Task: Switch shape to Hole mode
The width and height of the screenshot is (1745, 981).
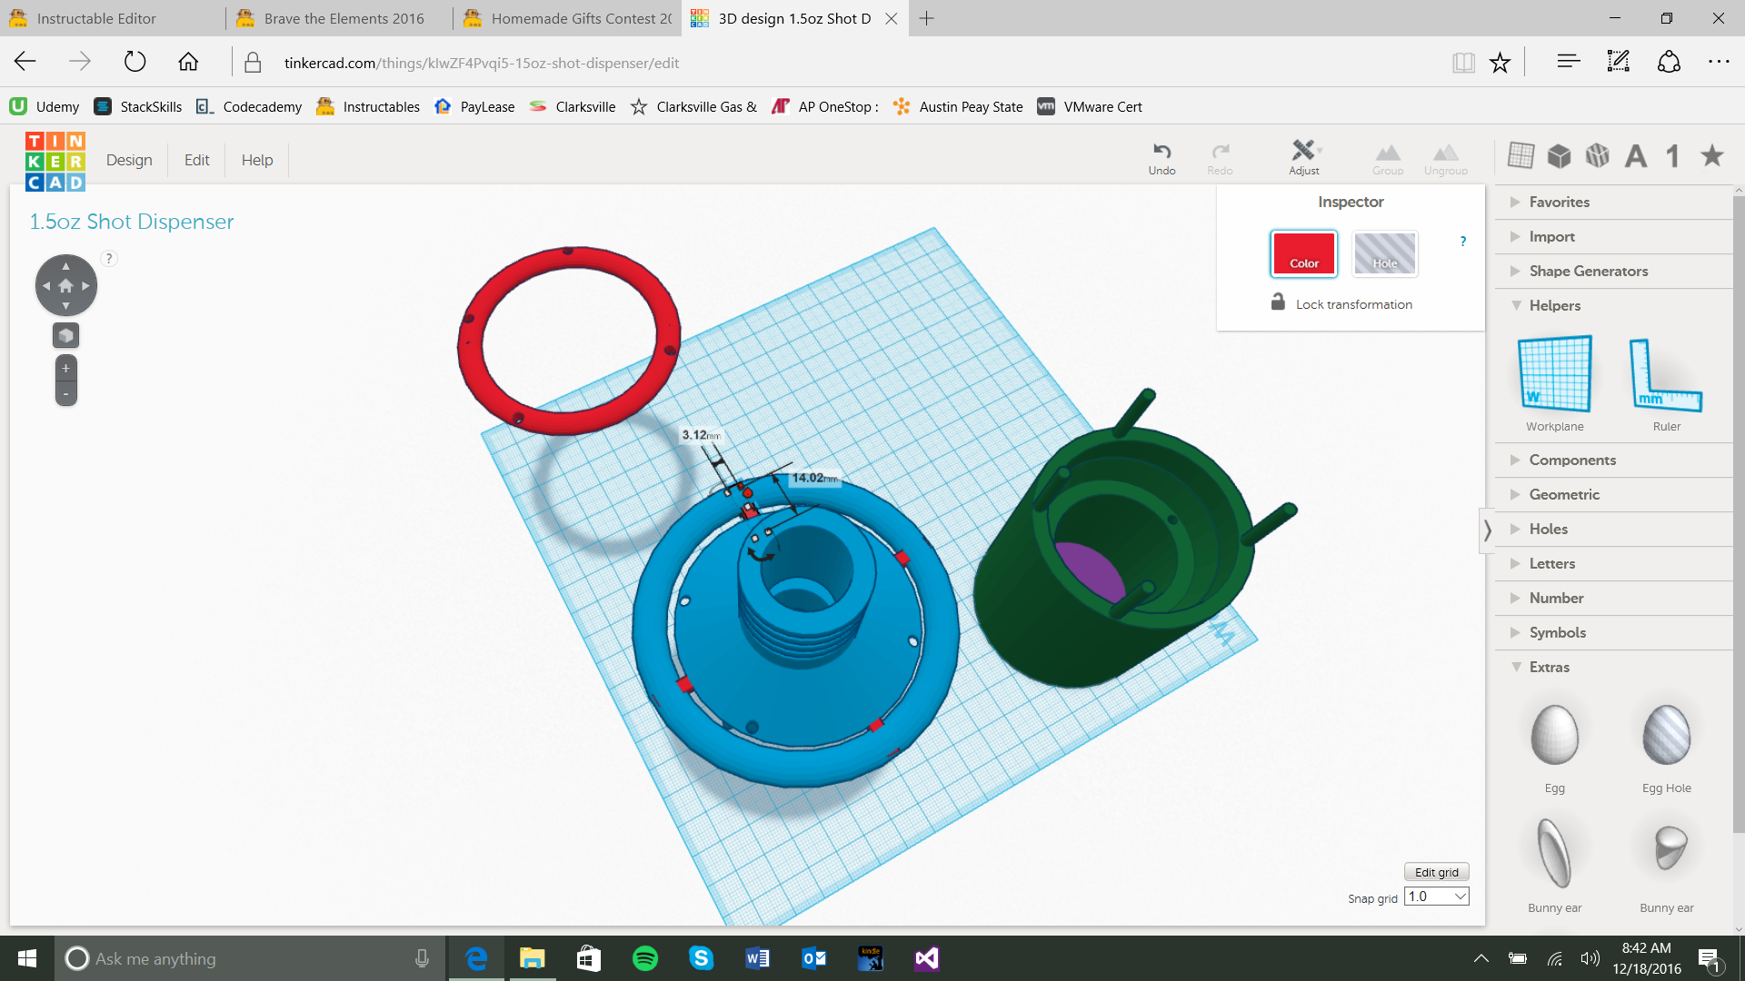Action: 1384,253
